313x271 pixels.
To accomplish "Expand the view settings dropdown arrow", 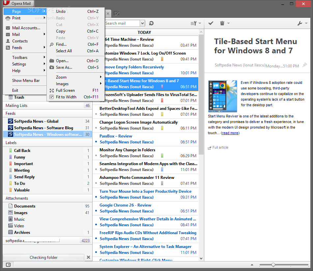I will 200,23.
